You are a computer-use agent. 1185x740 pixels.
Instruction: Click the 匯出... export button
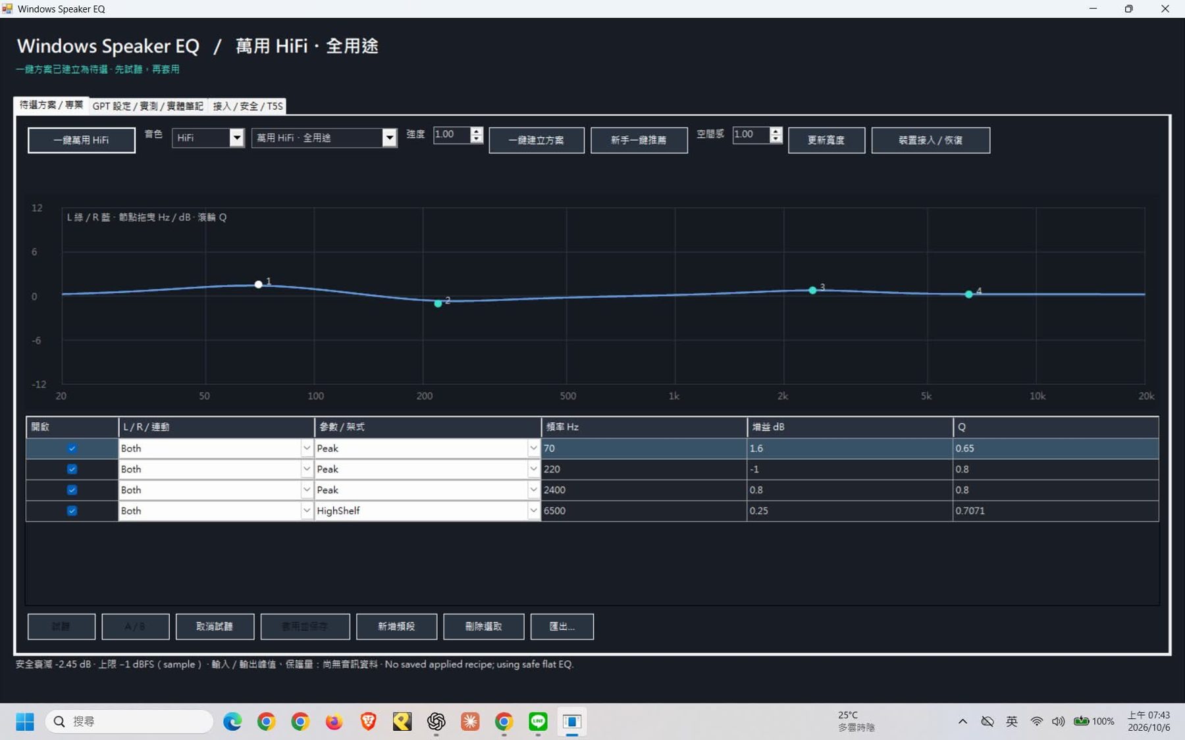pos(562,626)
